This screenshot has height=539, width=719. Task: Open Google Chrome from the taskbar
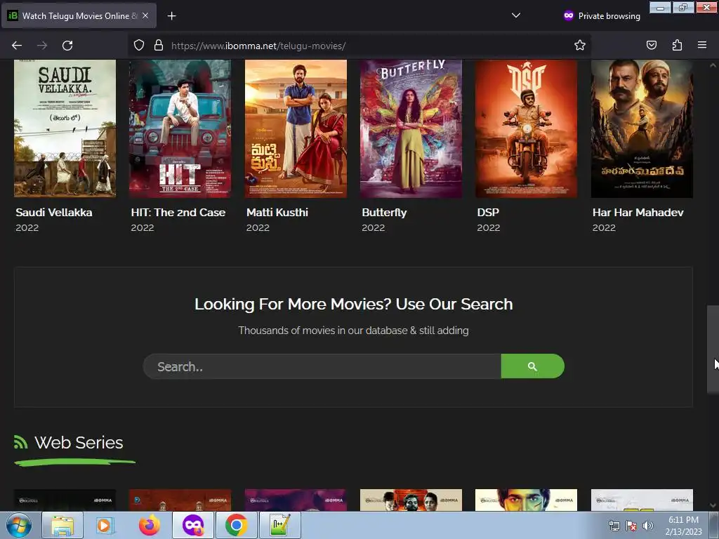click(x=236, y=525)
